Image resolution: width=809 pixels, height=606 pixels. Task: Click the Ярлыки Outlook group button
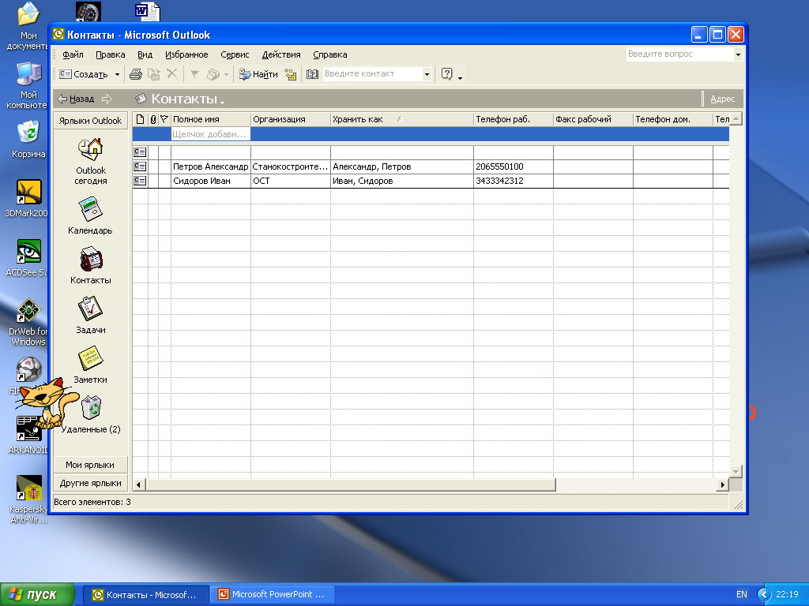point(90,121)
